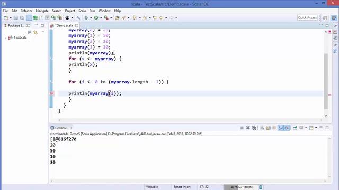This screenshot has height=190, width=339.
Task: Open the Scala menu
Action: coord(82,11)
